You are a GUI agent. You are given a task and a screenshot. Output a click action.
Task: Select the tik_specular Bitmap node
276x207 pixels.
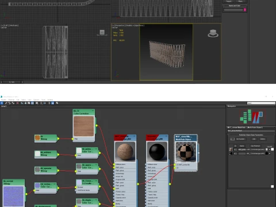tap(46, 170)
